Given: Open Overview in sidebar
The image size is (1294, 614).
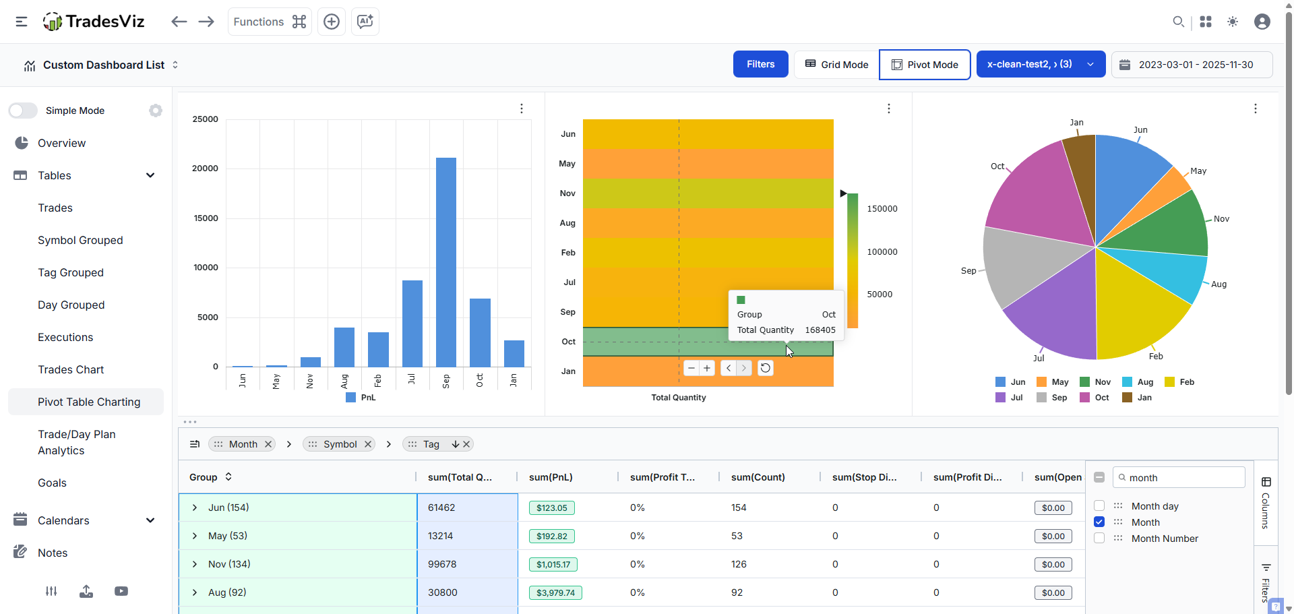Looking at the screenshot, I should 61,143.
